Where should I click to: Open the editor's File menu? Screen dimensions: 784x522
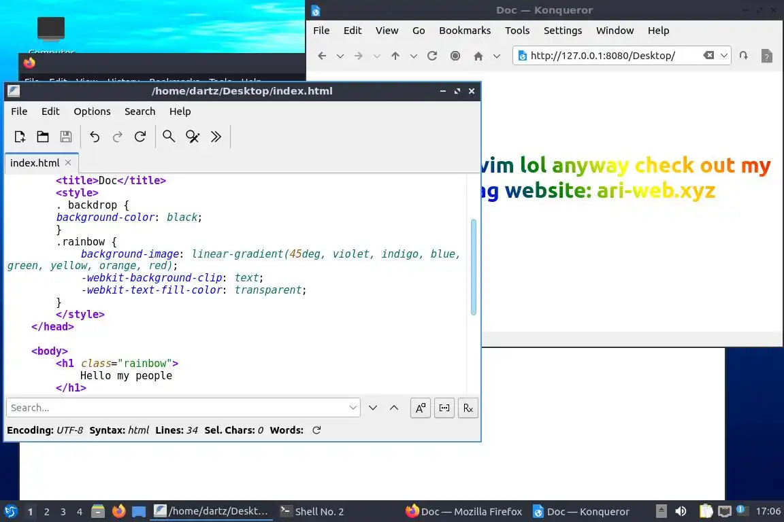19,111
